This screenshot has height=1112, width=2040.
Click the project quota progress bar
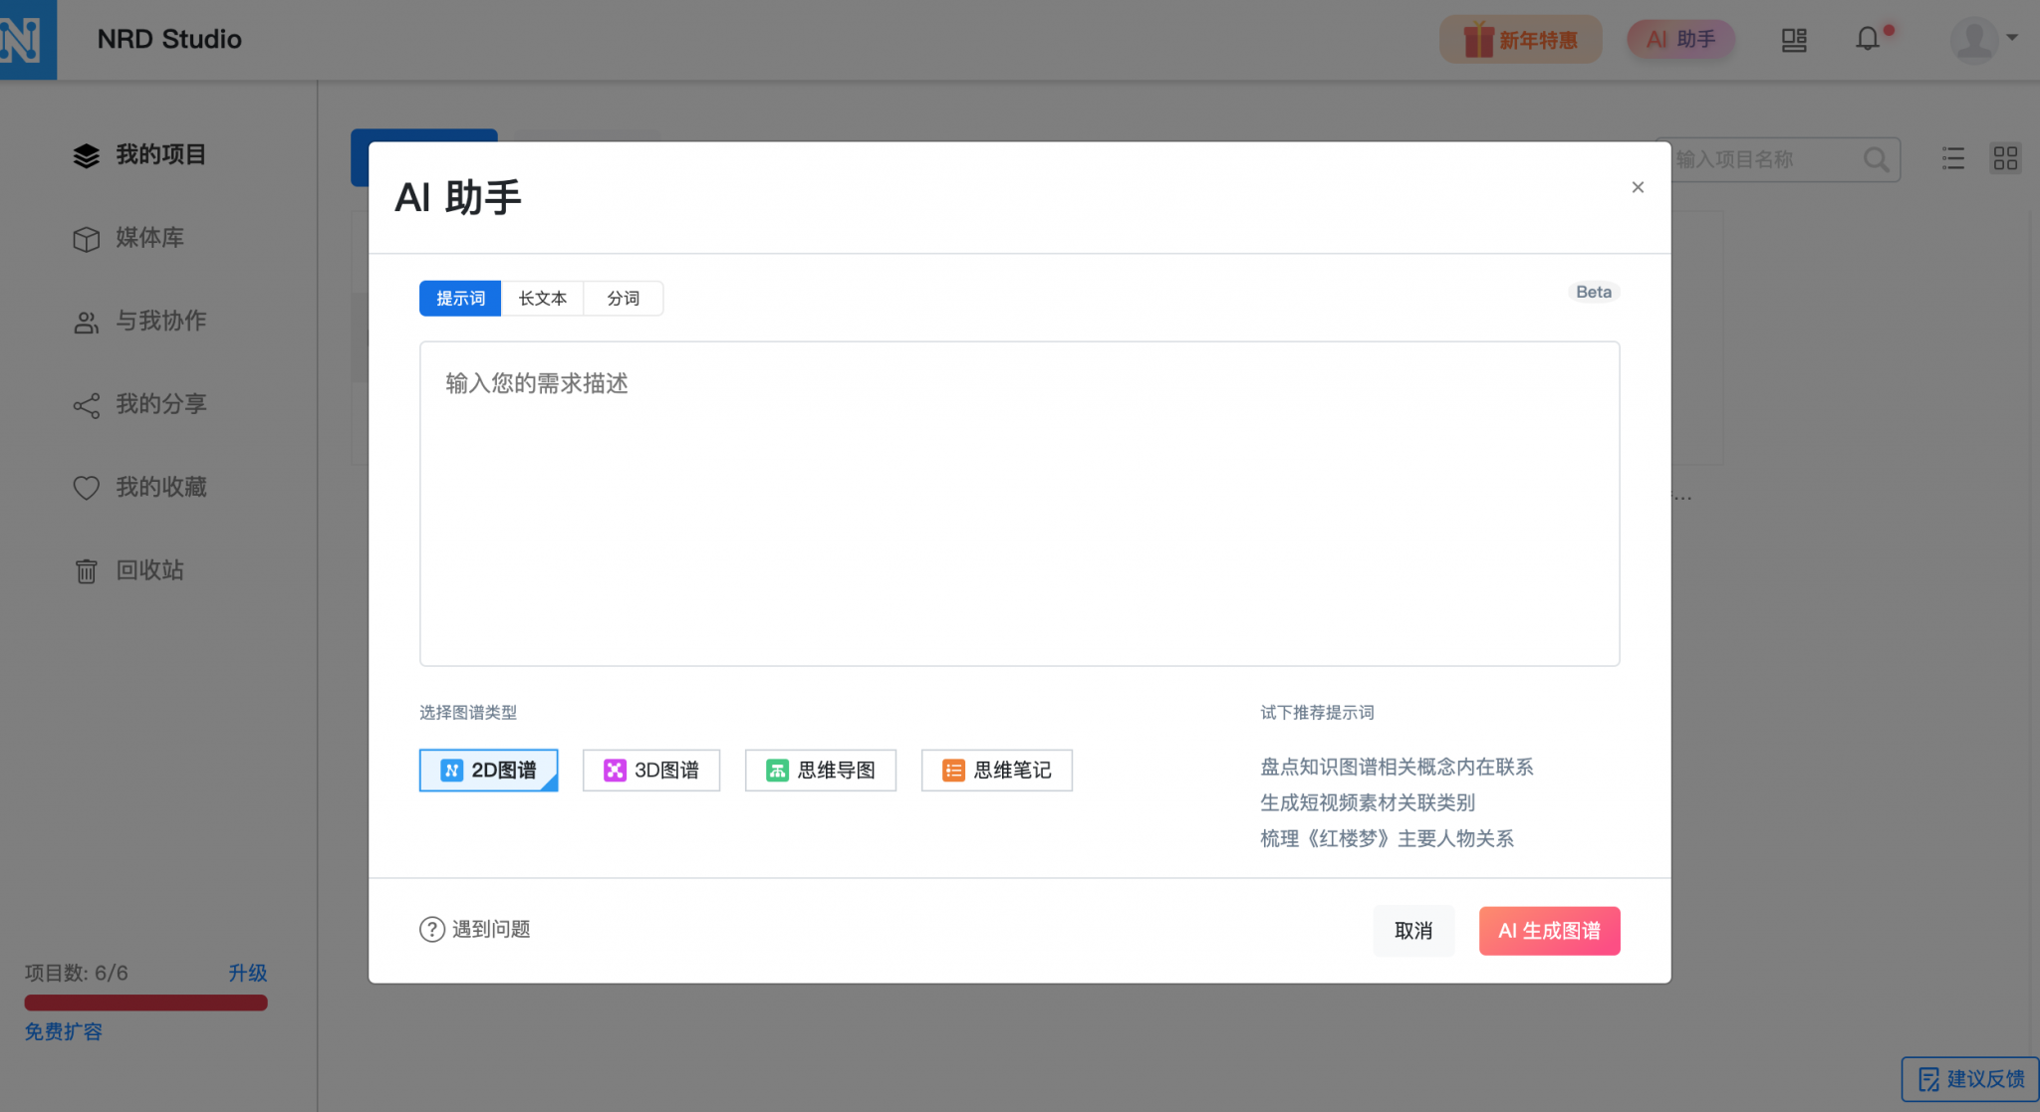coord(145,1002)
